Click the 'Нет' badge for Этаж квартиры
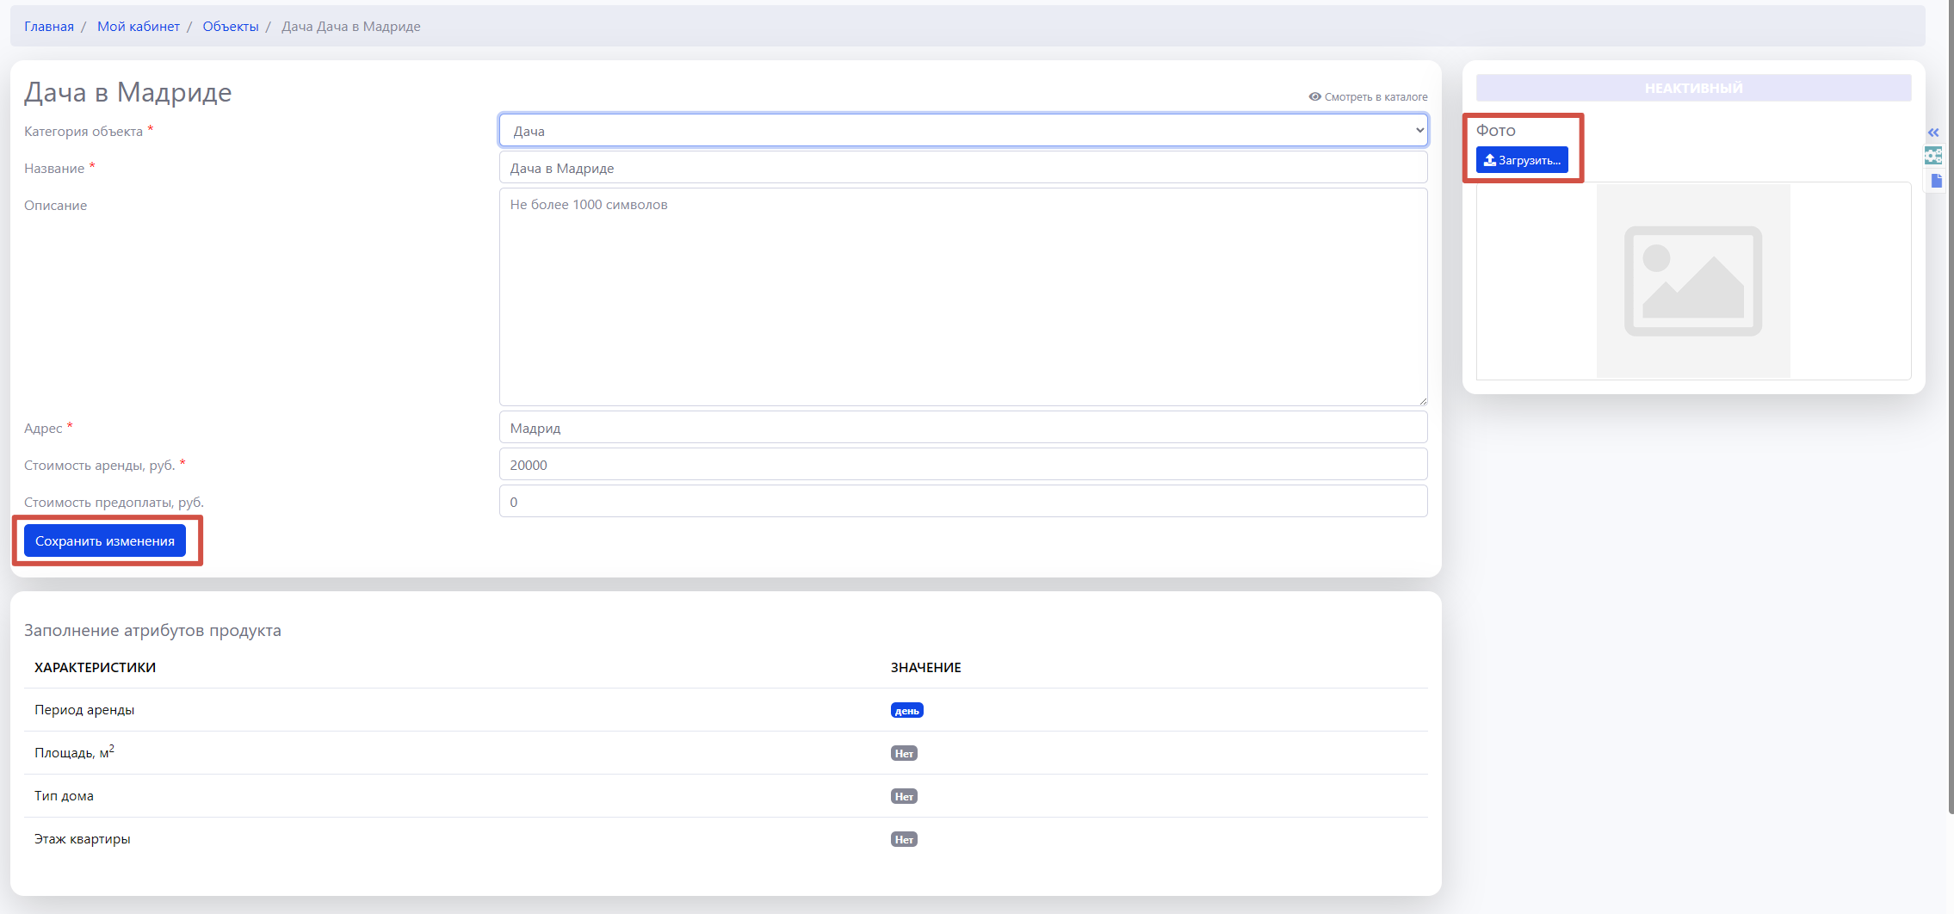The image size is (1954, 914). point(903,839)
